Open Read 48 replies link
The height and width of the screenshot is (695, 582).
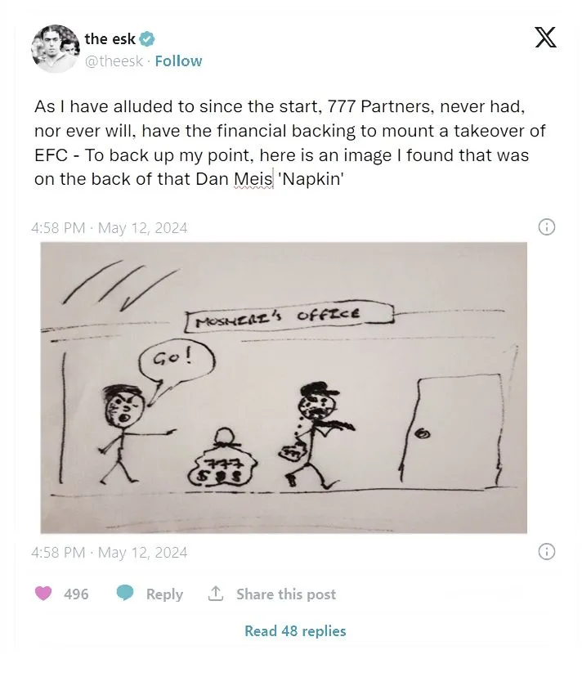click(x=295, y=630)
